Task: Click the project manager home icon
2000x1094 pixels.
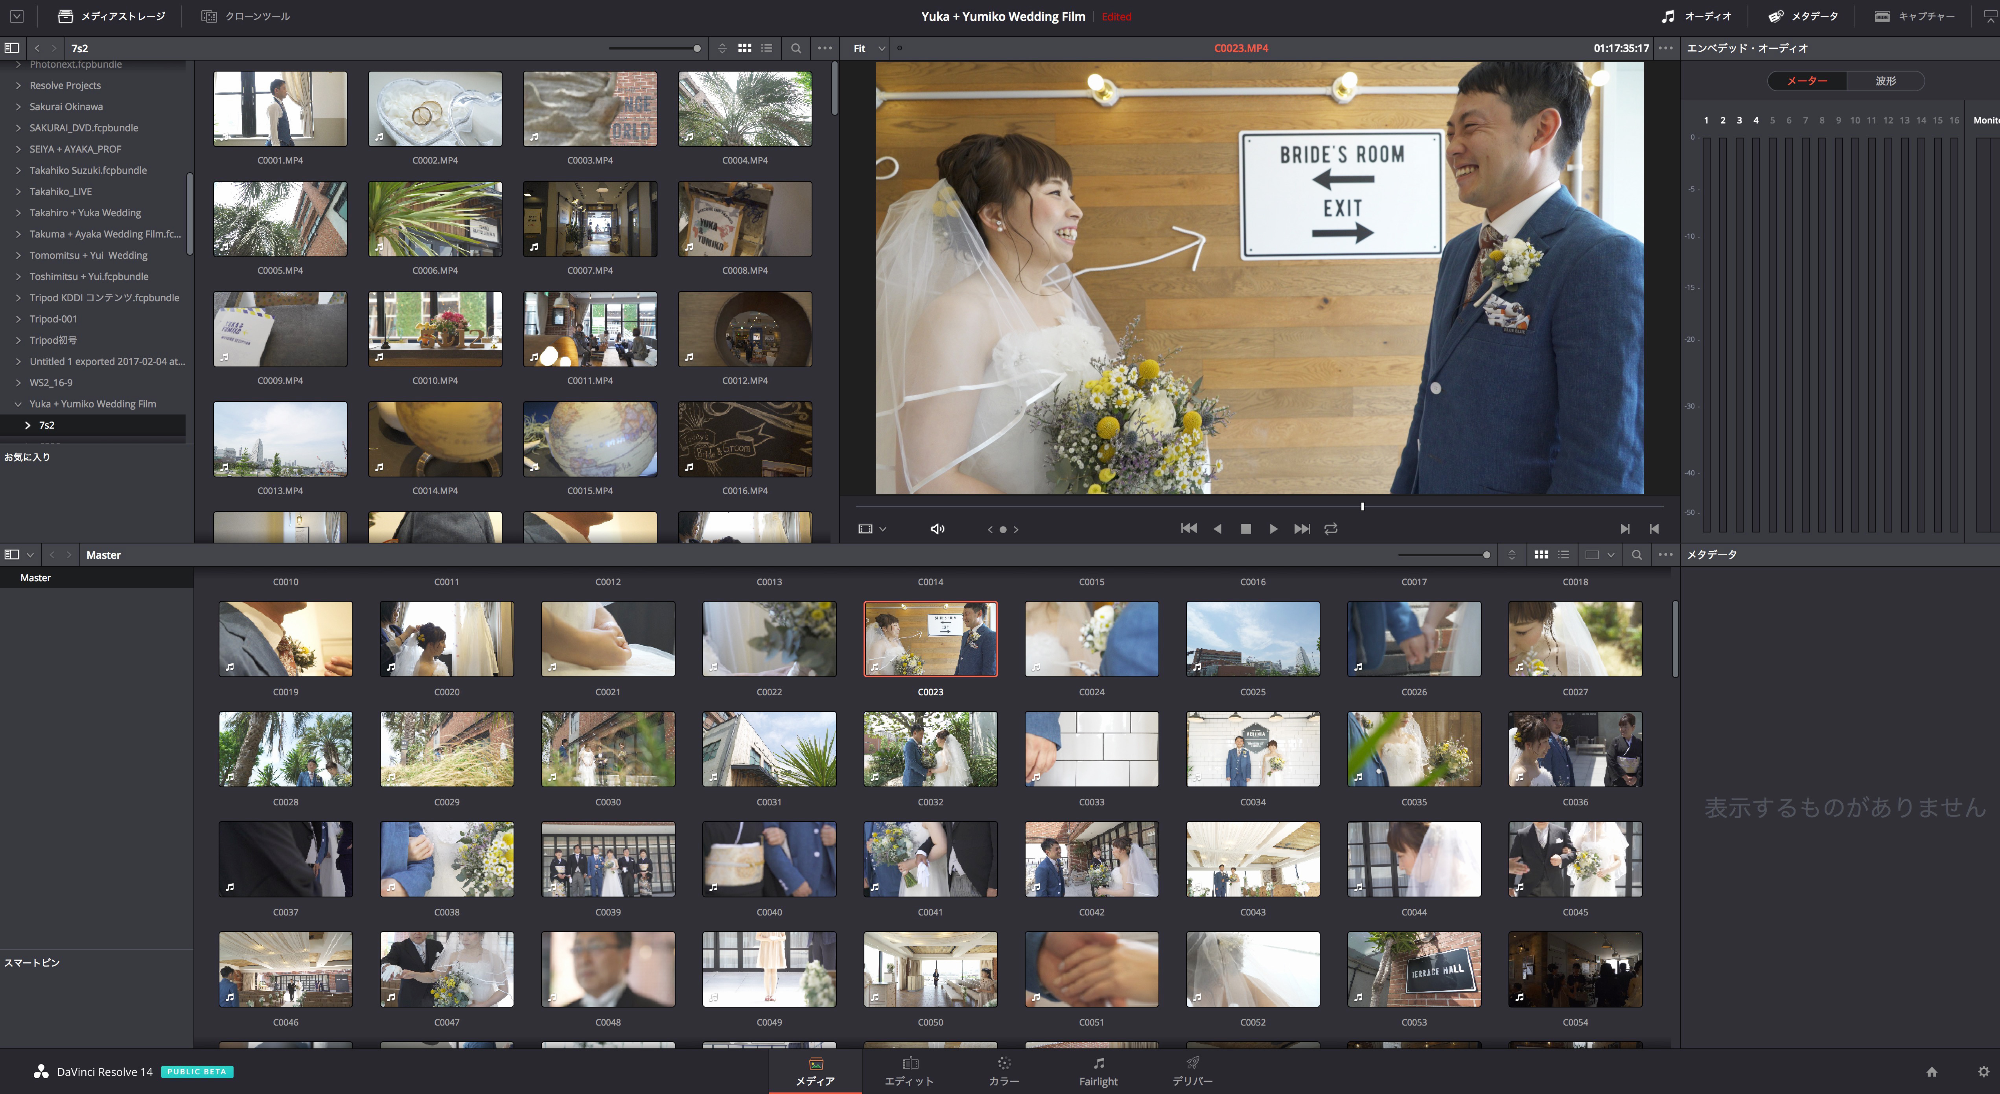Action: point(1932,1072)
